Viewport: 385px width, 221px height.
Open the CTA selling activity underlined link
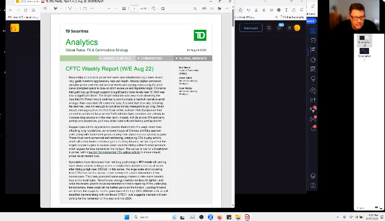point(114,152)
